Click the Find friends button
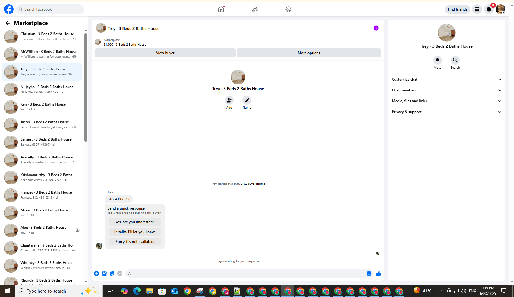This screenshot has width=514, height=297. [457, 9]
